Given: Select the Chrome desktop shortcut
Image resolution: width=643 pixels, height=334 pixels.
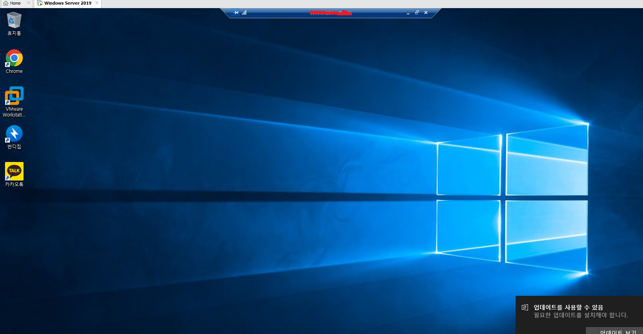Looking at the screenshot, I should pos(14,61).
